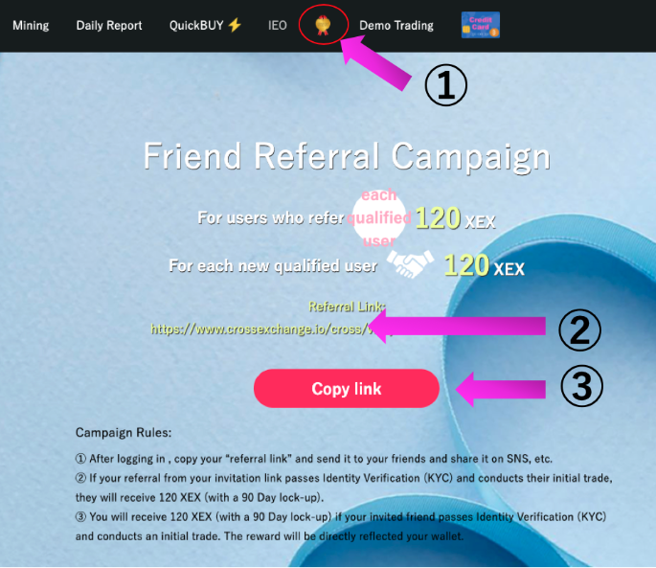Screen dimensions: 656x568
Task: Open the Daily Report menu item
Action: 109,26
